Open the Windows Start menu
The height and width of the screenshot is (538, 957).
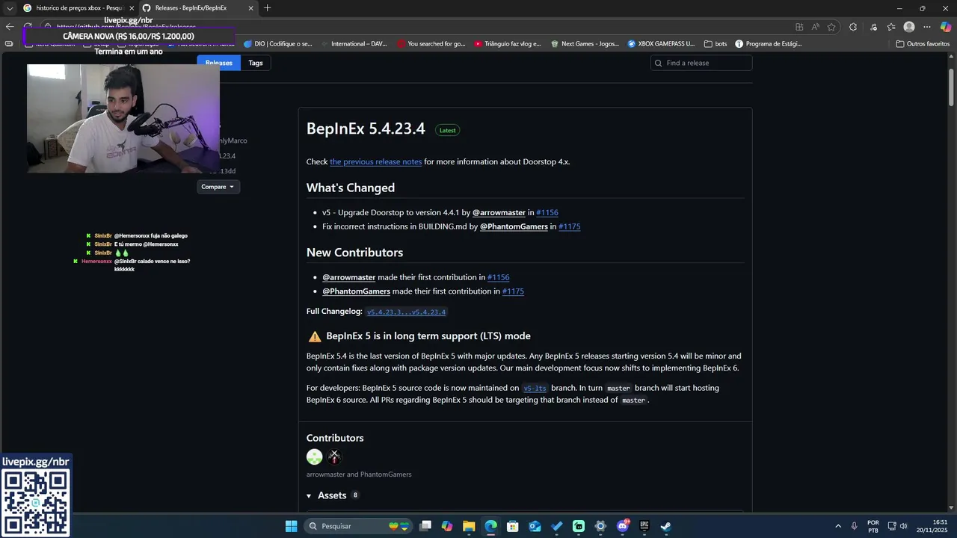(x=291, y=526)
